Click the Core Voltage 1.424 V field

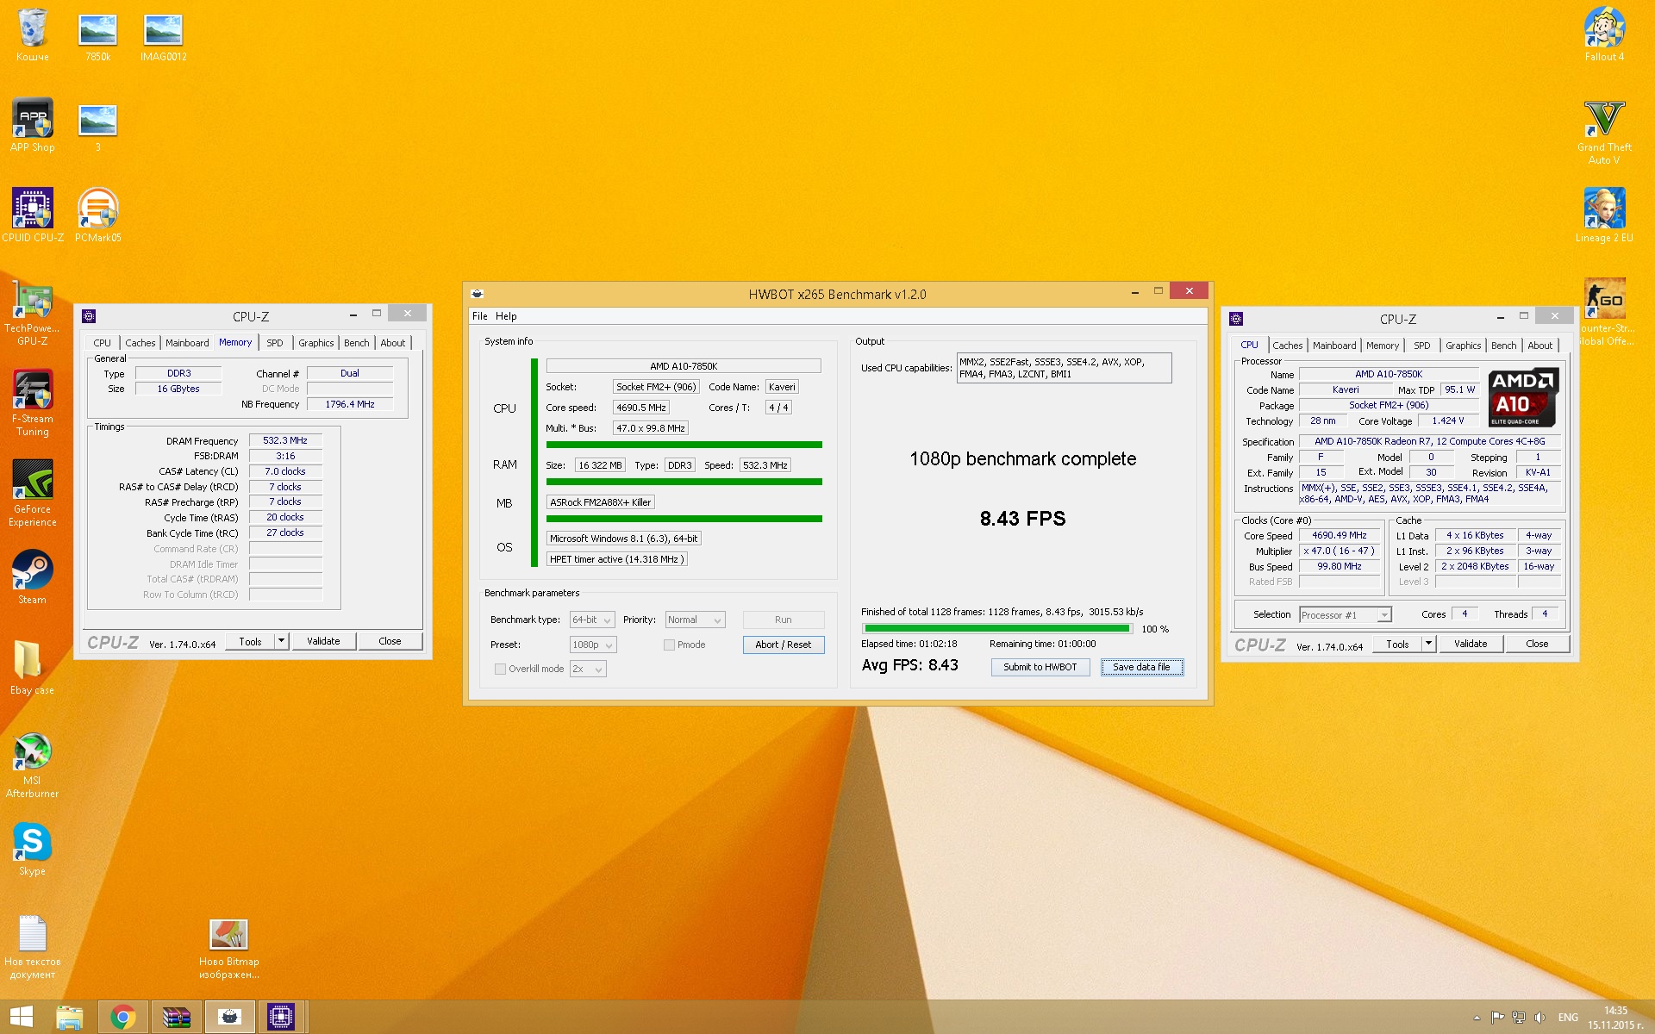(1448, 420)
